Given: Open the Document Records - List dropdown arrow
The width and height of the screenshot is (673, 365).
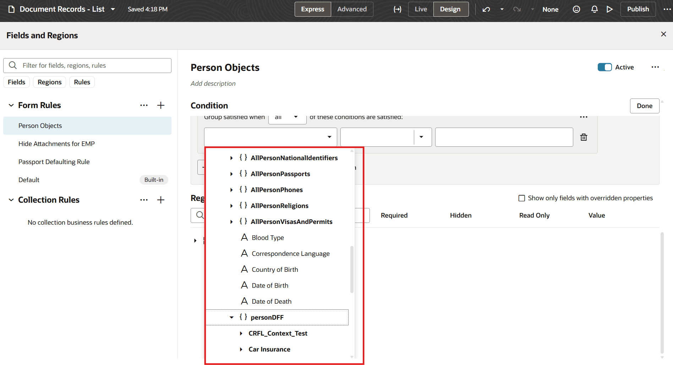Looking at the screenshot, I should coord(113,9).
